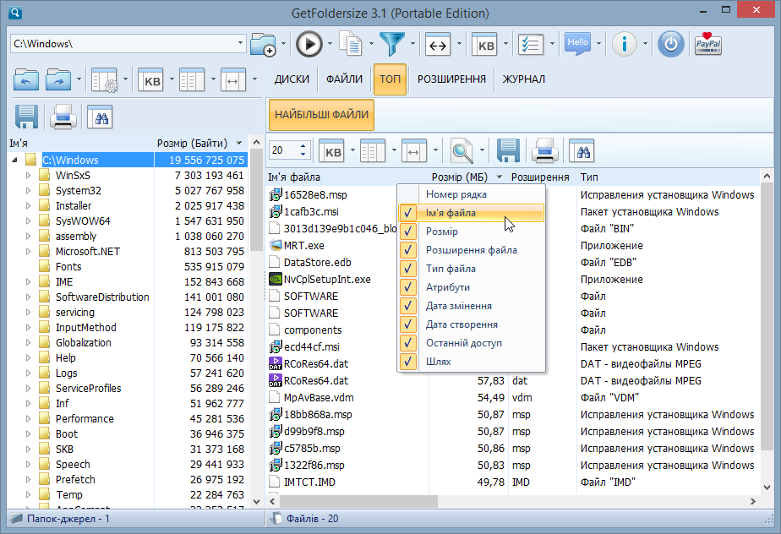This screenshot has width=781, height=534.
Task: Click the KB icon in top files toolbar
Action: pos(331,151)
